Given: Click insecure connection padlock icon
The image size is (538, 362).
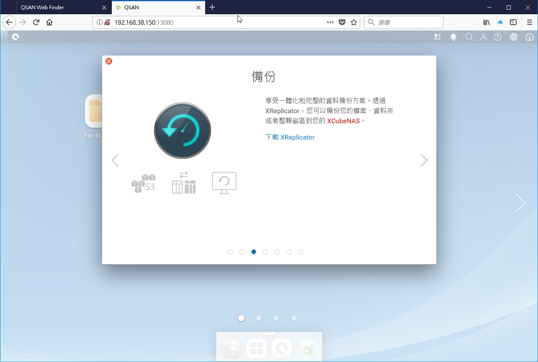Looking at the screenshot, I should click(107, 22).
